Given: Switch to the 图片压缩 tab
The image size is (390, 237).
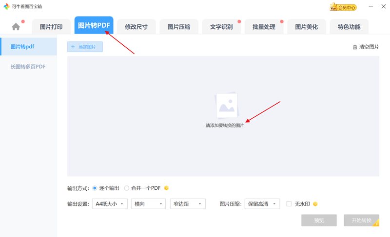Looking at the screenshot, I should tap(179, 27).
